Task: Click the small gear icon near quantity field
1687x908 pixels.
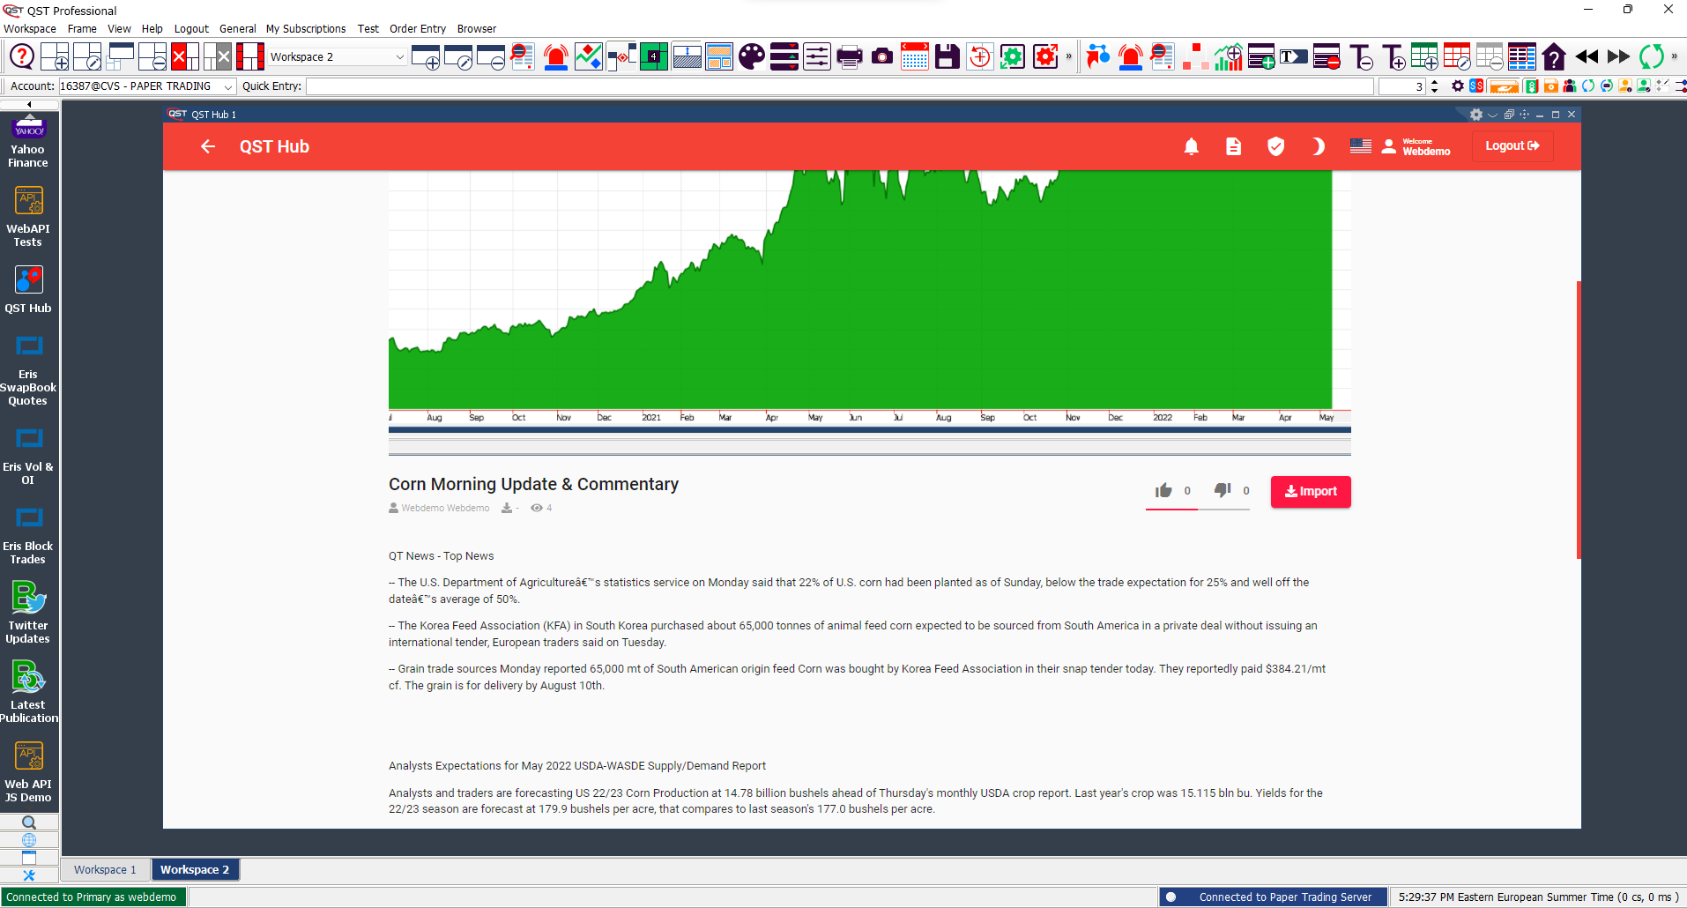Action: click(x=1458, y=86)
